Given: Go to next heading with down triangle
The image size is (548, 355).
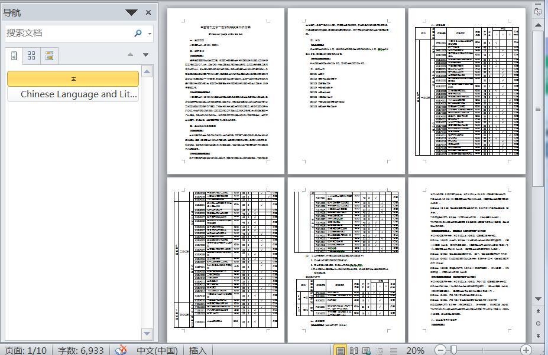Looking at the screenshot, I should point(146,55).
